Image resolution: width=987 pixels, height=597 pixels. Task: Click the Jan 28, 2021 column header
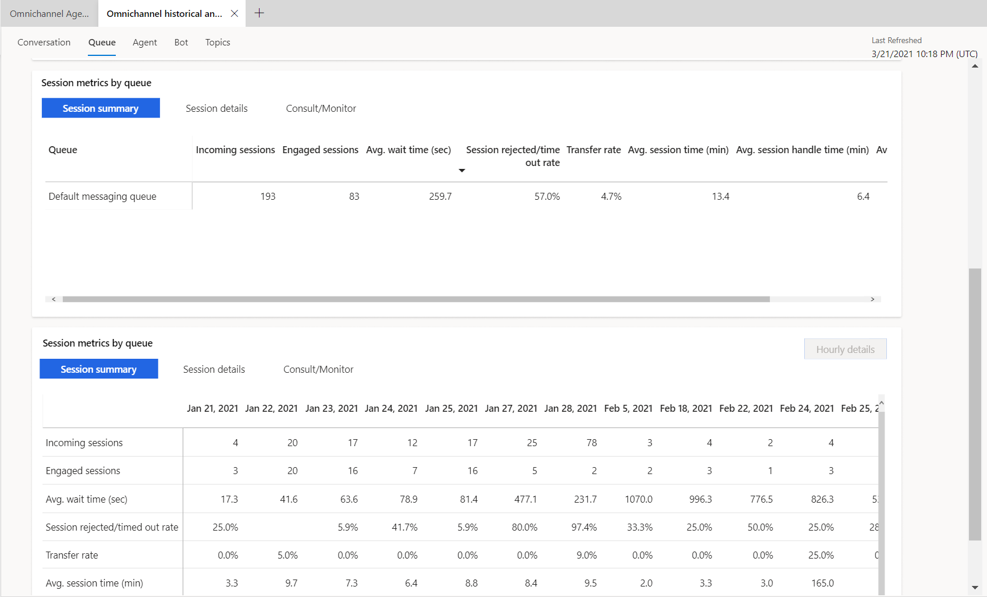tap(570, 408)
